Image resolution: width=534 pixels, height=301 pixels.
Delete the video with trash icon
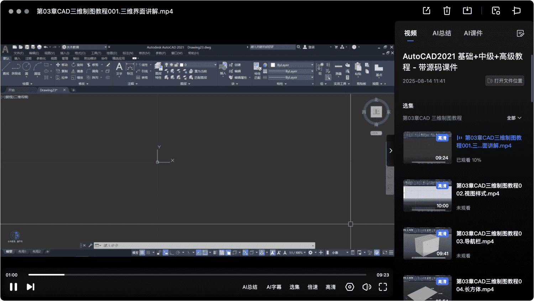[447, 11]
